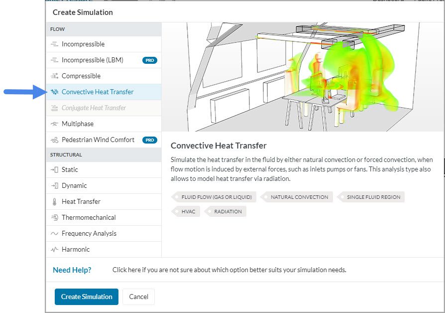Click the Convective Heat Transfer icon

click(x=54, y=92)
